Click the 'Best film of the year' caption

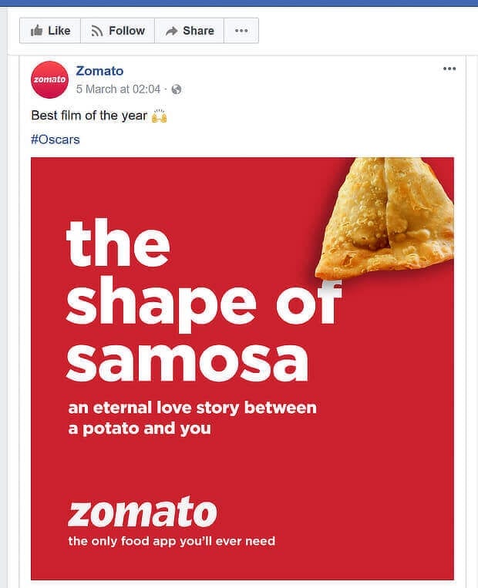(x=89, y=116)
